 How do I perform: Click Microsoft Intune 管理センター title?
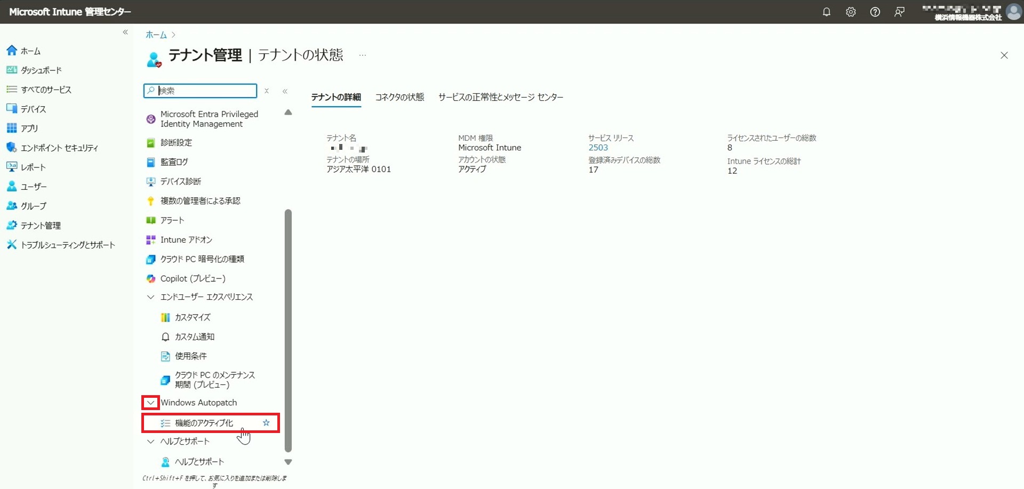click(70, 12)
